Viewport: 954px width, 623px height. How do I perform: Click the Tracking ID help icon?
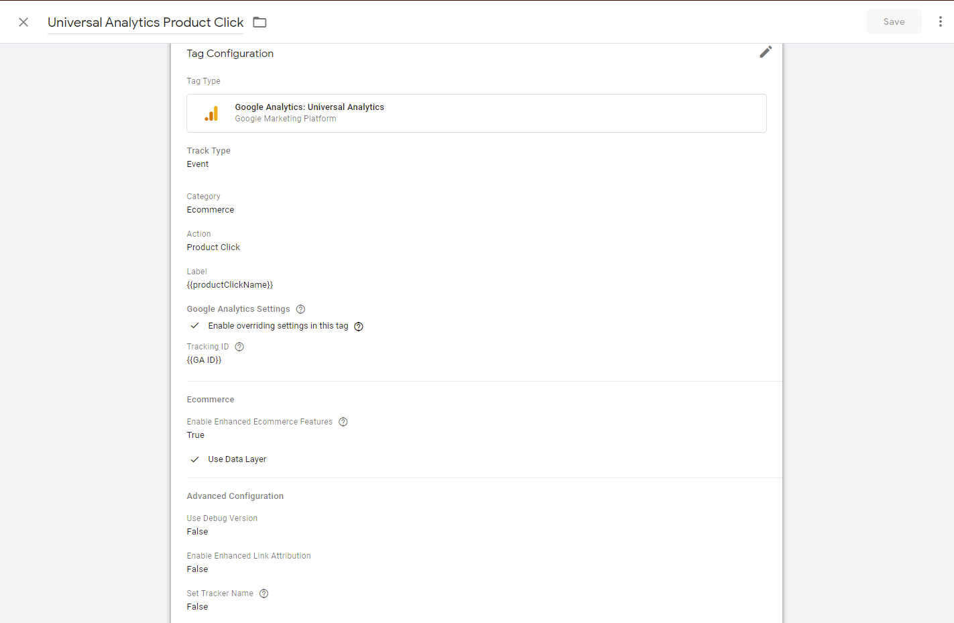239,347
